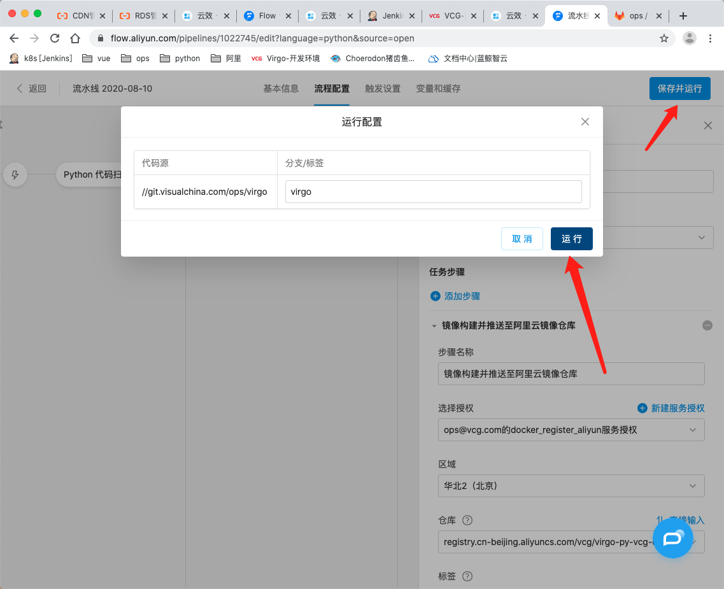Open the browser profile icon
Viewport: 724px width, 589px height.
pyautogui.click(x=690, y=38)
